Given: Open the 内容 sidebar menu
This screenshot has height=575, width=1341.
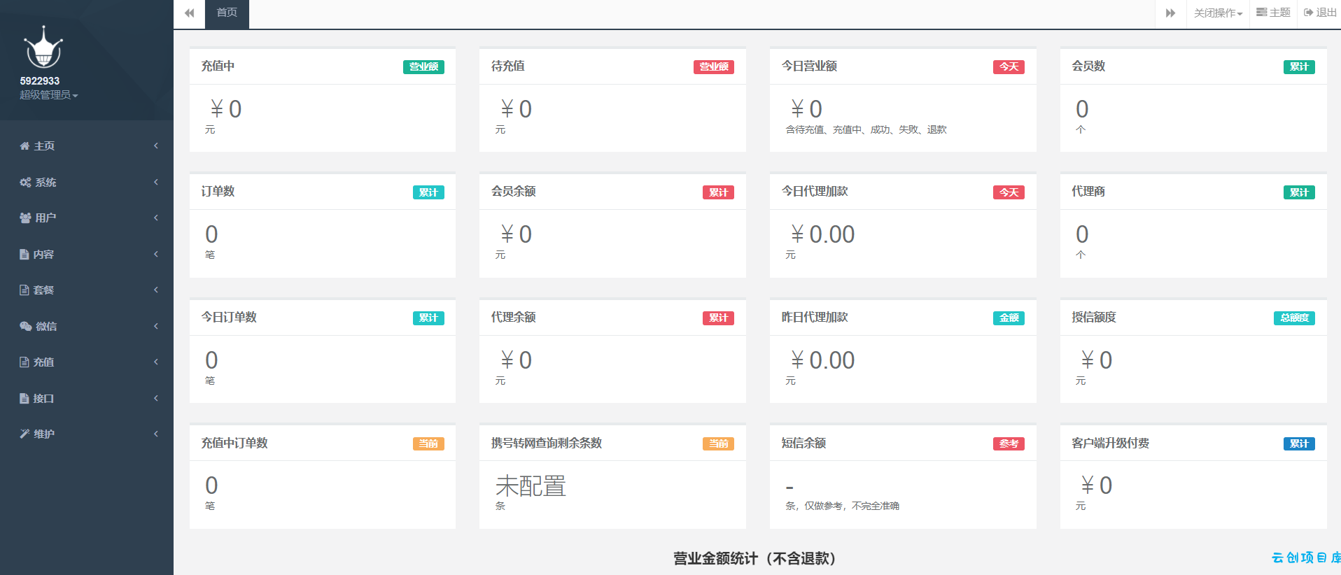Looking at the screenshot, I should pyautogui.click(x=87, y=255).
